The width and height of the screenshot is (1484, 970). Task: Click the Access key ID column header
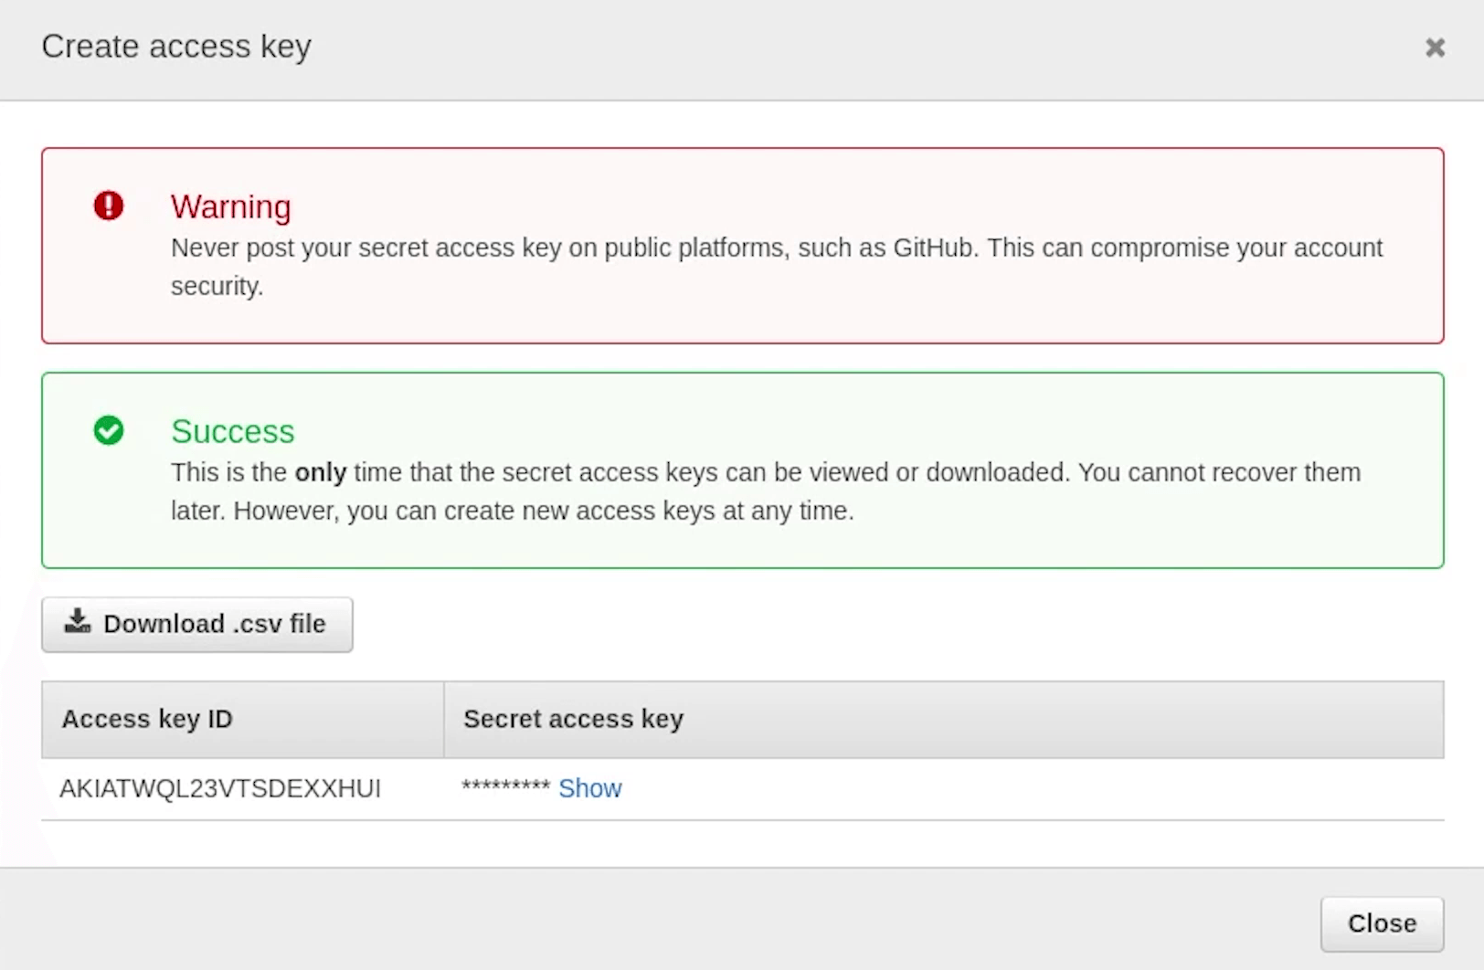pyautogui.click(x=147, y=719)
